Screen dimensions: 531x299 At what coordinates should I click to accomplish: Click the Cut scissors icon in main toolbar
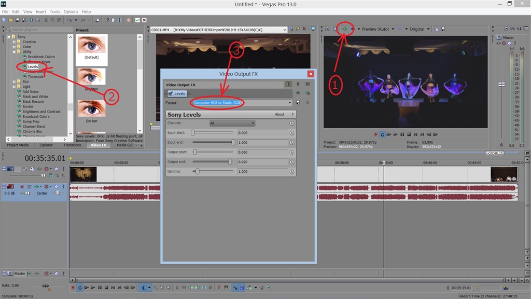pos(46,20)
